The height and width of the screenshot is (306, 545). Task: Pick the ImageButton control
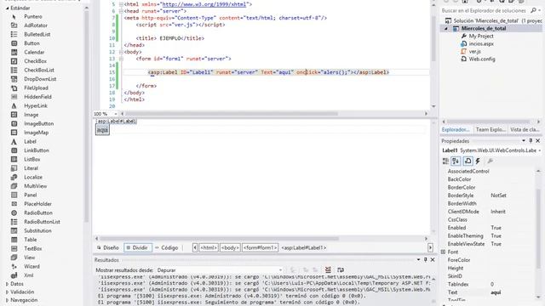point(38,124)
